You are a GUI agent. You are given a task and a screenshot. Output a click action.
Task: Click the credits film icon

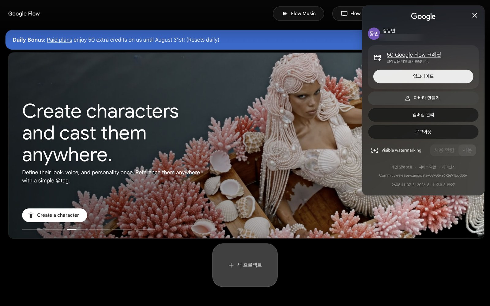pos(377,58)
